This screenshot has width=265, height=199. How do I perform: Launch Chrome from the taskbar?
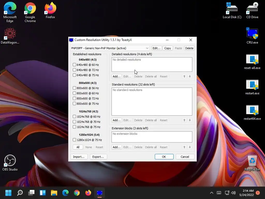77,193
